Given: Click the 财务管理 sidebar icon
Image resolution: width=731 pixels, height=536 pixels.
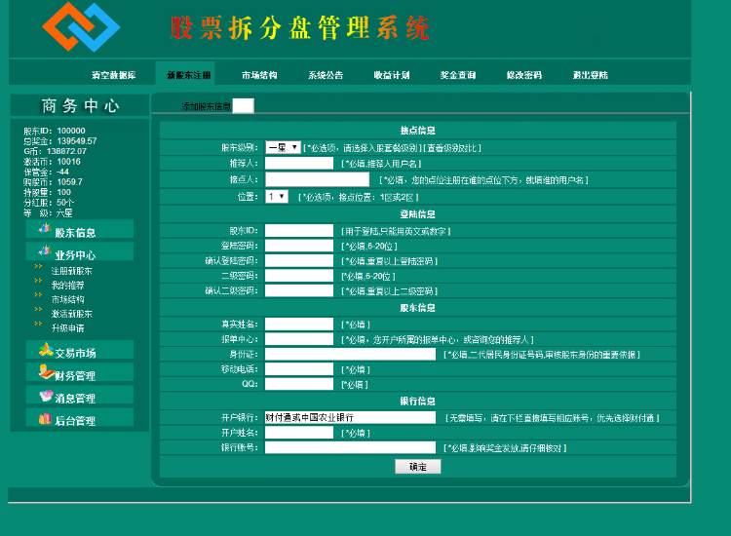Looking at the screenshot, I should (46, 372).
